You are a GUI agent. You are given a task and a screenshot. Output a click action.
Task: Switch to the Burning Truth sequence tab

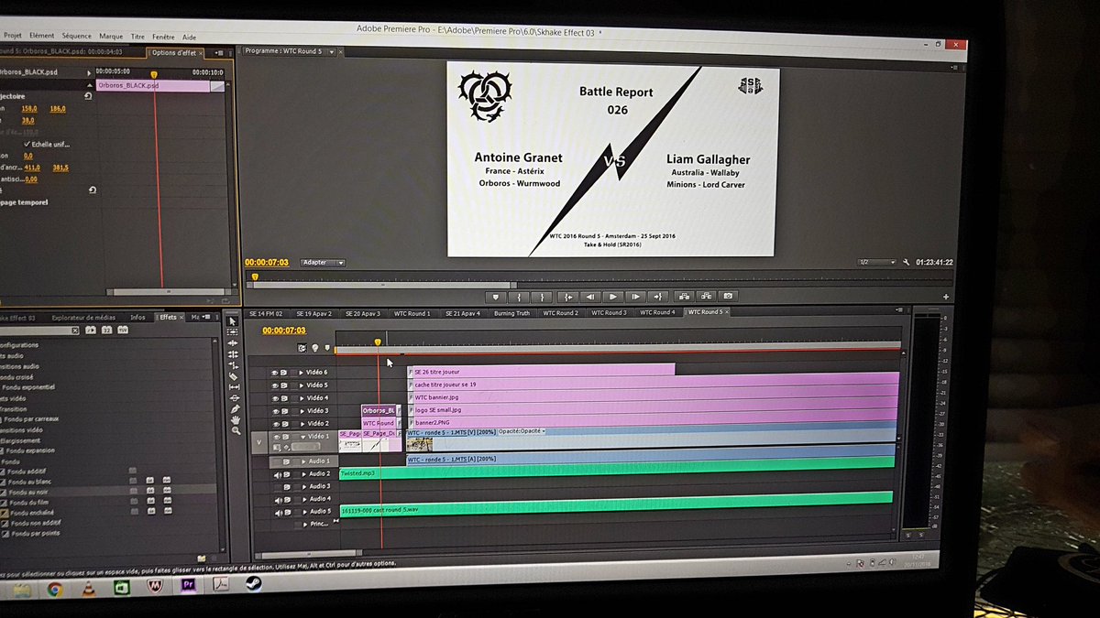511,313
